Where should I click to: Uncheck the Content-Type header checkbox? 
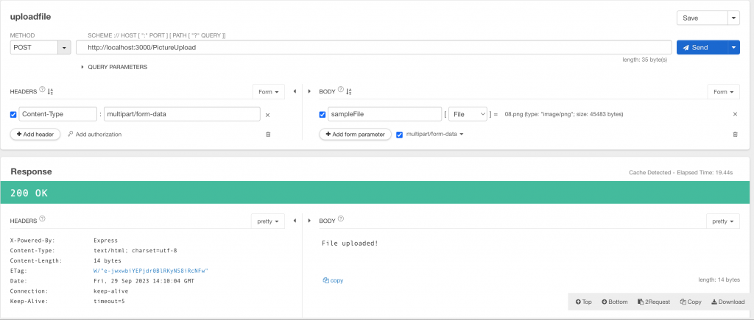[14, 115]
